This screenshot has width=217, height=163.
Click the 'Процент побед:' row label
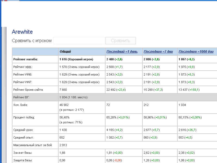pos(24,117)
